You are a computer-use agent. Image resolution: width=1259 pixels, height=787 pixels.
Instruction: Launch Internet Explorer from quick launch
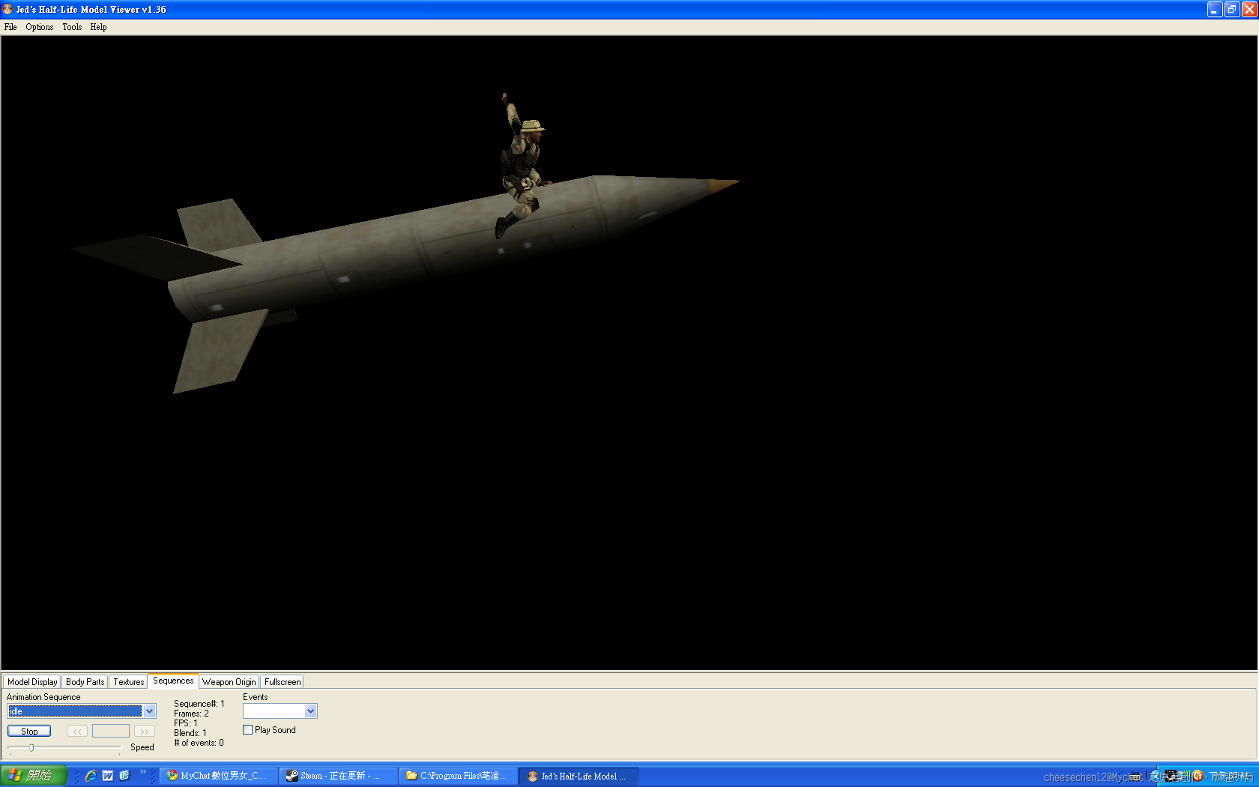pos(91,776)
